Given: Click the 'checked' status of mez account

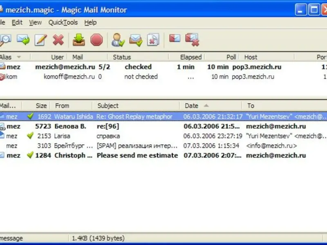Looking at the screenshot, I should point(138,67).
